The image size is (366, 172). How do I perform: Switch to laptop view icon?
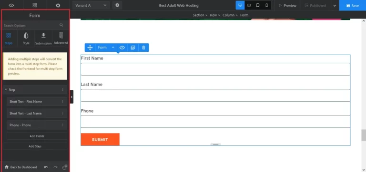click(x=249, y=5)
